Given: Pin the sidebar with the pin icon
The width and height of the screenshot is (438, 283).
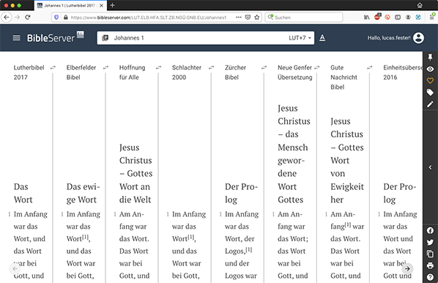Looking at the screenshot, I should (430, 57).
